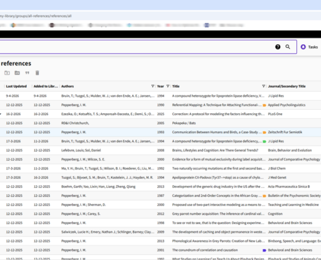Click the add-to-group folder icon
Image resolution: width=321 pixels, height=260 pixels.
click(7, 73)
